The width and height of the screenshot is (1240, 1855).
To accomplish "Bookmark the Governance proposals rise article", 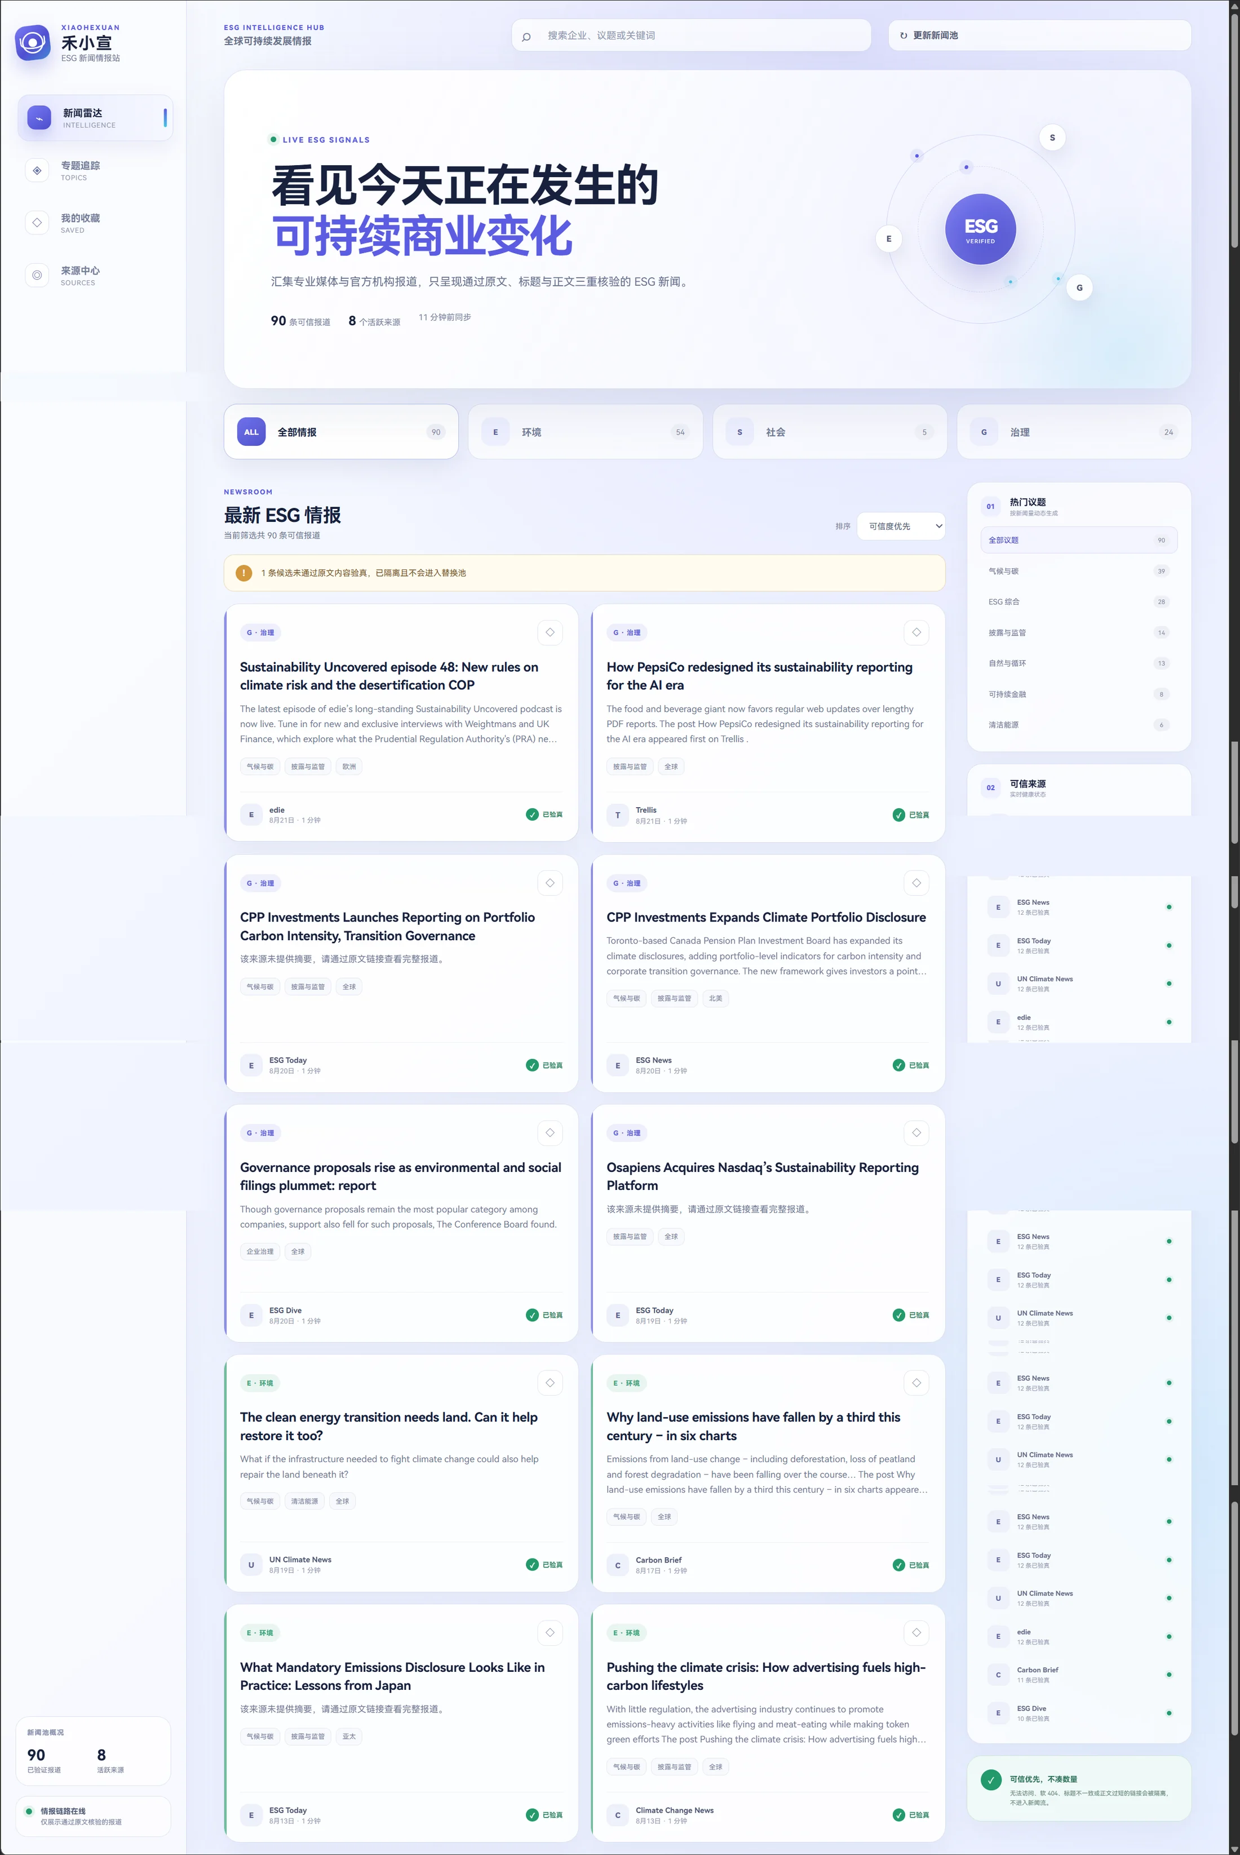I will (550, 1133).
